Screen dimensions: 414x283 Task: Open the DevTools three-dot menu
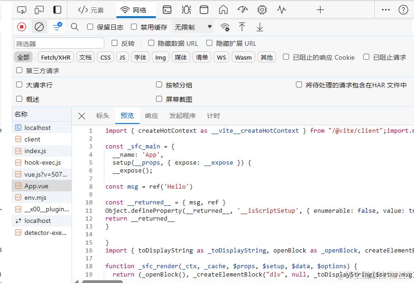[386, 10]
